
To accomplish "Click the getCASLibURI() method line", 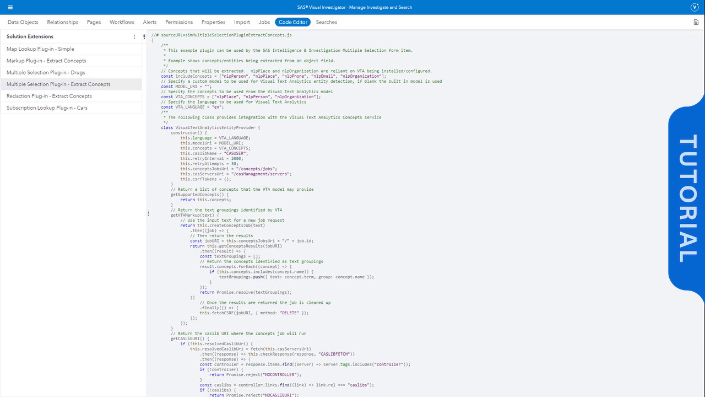I will point(191,339).
